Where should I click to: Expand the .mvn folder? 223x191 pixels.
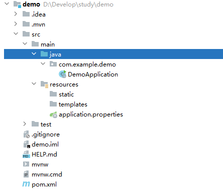16,24
